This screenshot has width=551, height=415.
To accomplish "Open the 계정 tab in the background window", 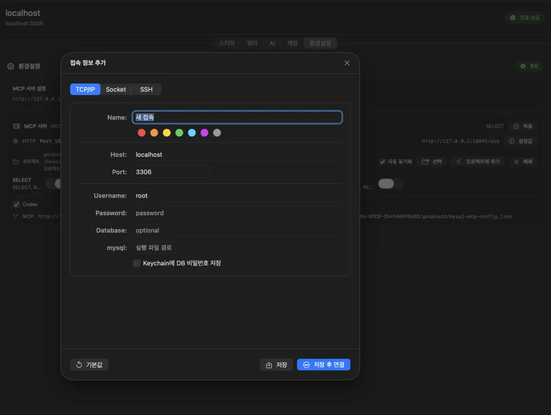I will click(293, 43).
